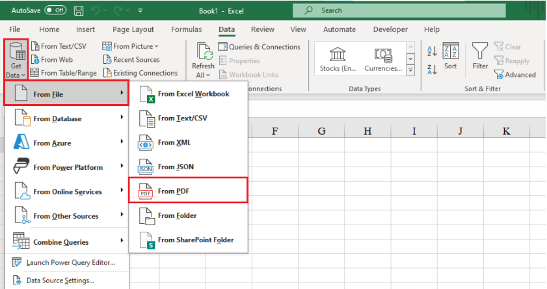Switch to the Insert tab
This screenshot has height=289, width=547.
85,29
